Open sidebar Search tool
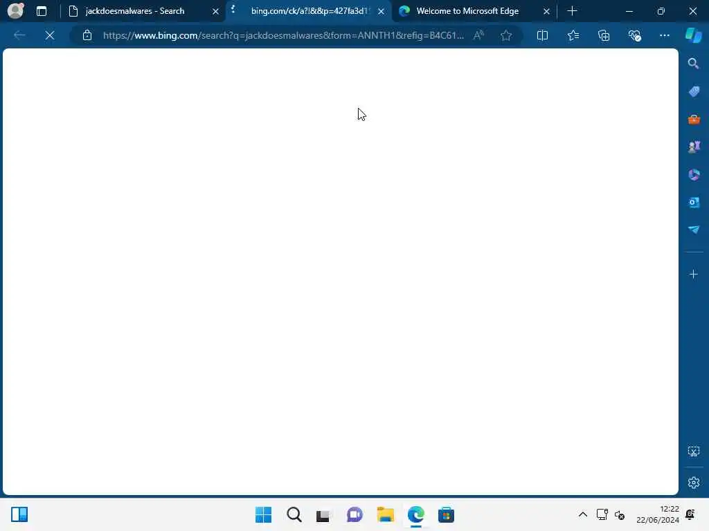The width and height of the screenshot is (709, 531). [693, 64]
